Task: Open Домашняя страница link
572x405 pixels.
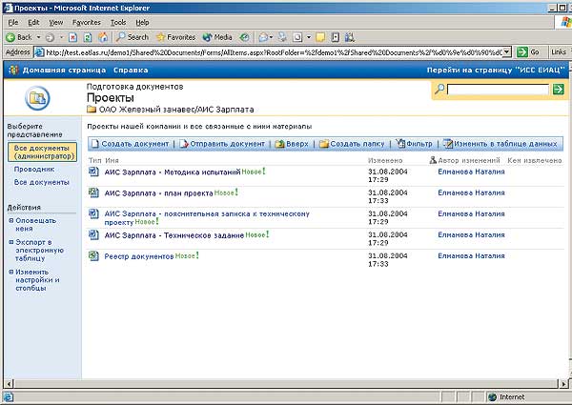Action: (x=64, y=70)
